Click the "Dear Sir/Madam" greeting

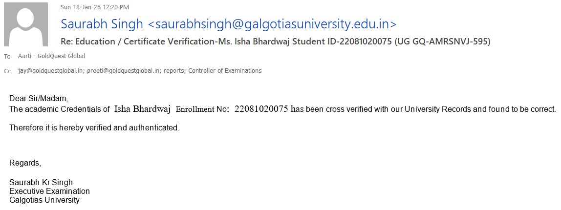click(39, 99)
